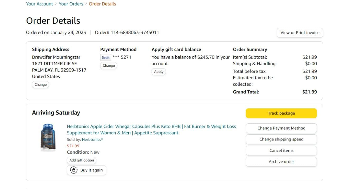Image resolution: width=338 pixels, height=190 pixels.
Task: Click the Order Details breadcrumb text
Action: click(x=102, y=4)
